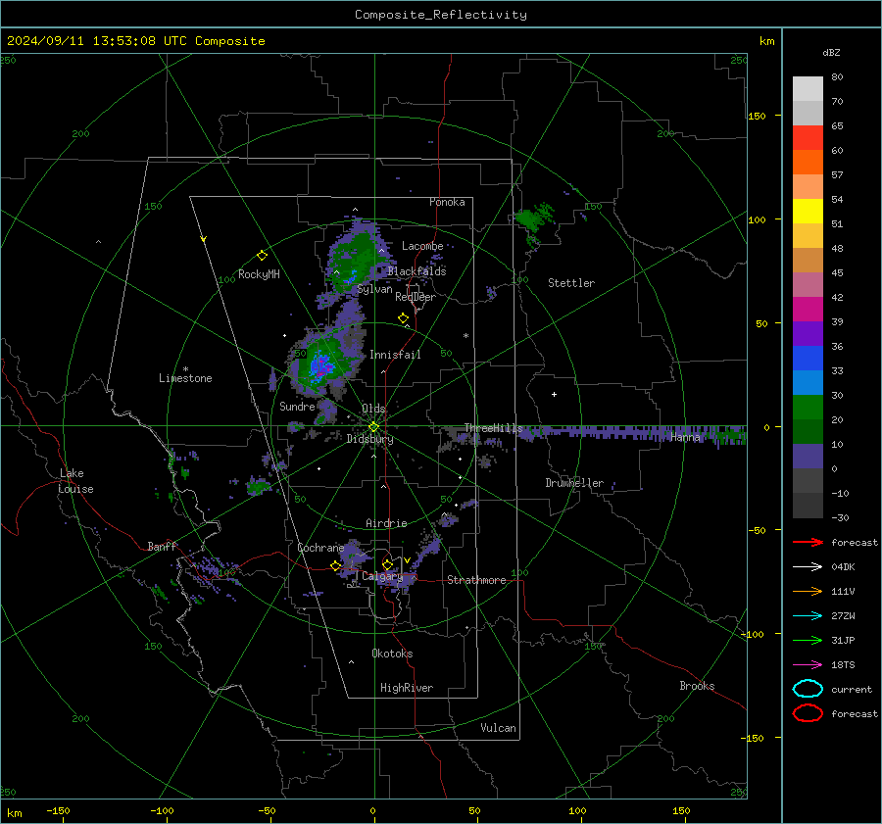
Task: Click the heavy precipitation cell west of Innisfail
Action: pos(321,364)
